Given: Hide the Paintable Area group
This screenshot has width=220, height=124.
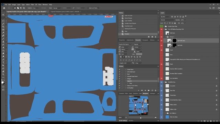Looking at the screenshot, I should click(162, 82).
